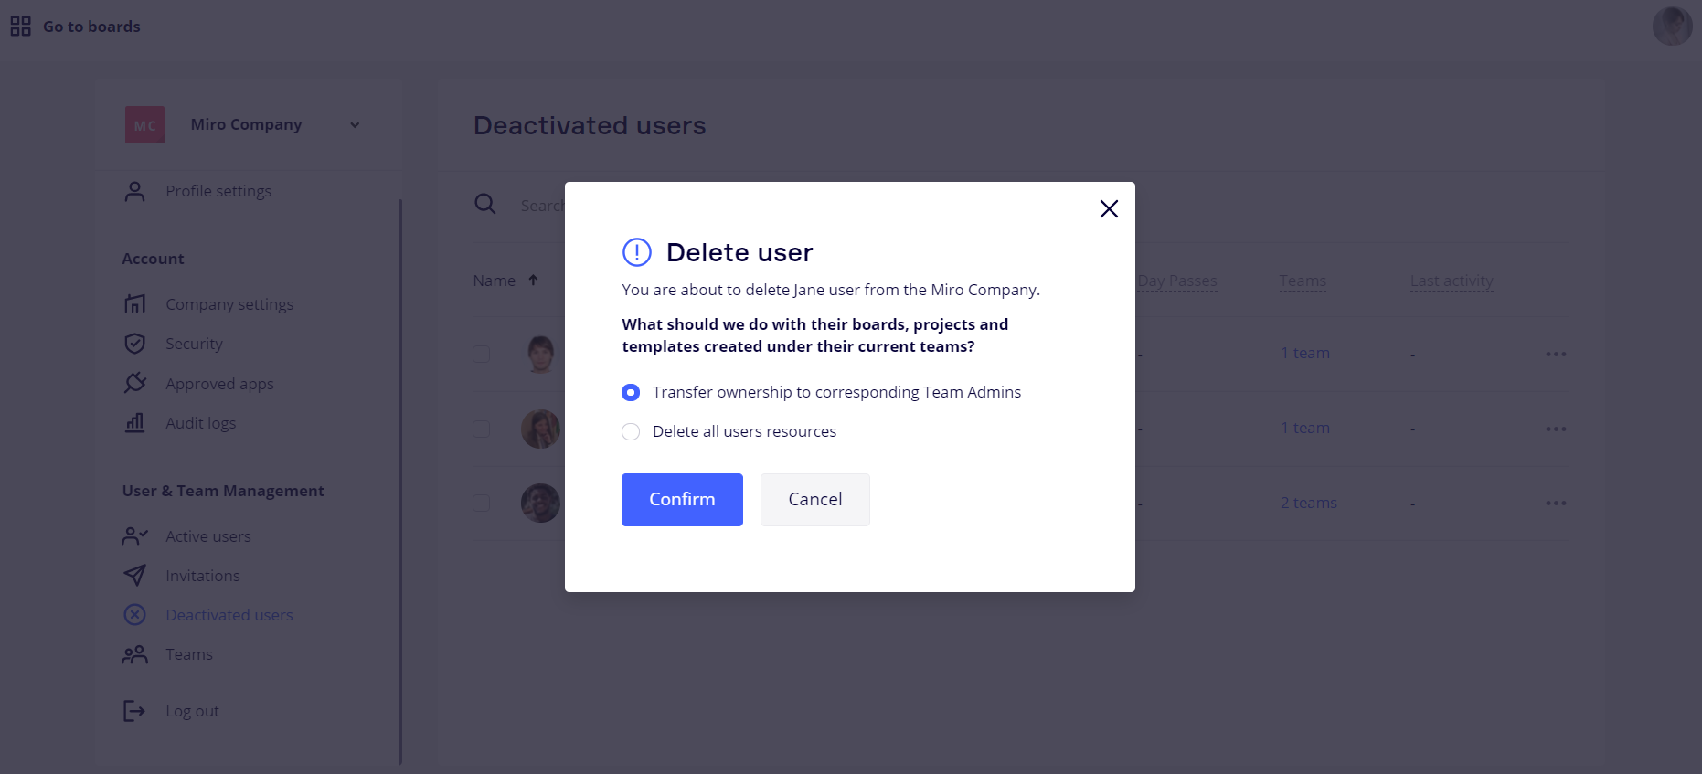1702x774 pixels.
Task: Click the Invitations paper plane icon
Action: (135, 575)
